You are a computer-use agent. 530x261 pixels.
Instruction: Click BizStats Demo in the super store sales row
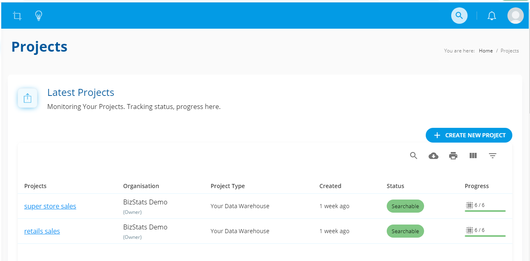coord(145,202)
